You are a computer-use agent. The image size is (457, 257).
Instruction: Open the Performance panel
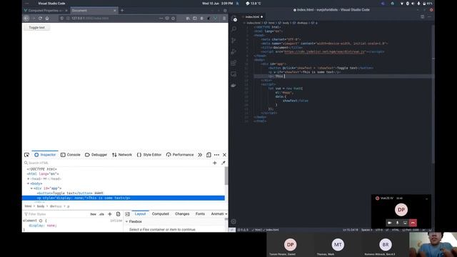pyautogui.click(x=180, y=155)
